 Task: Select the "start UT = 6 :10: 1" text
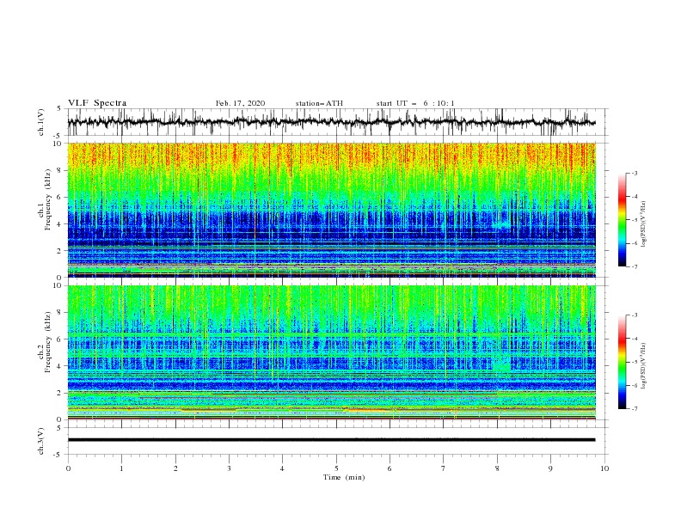coord(415,103)
